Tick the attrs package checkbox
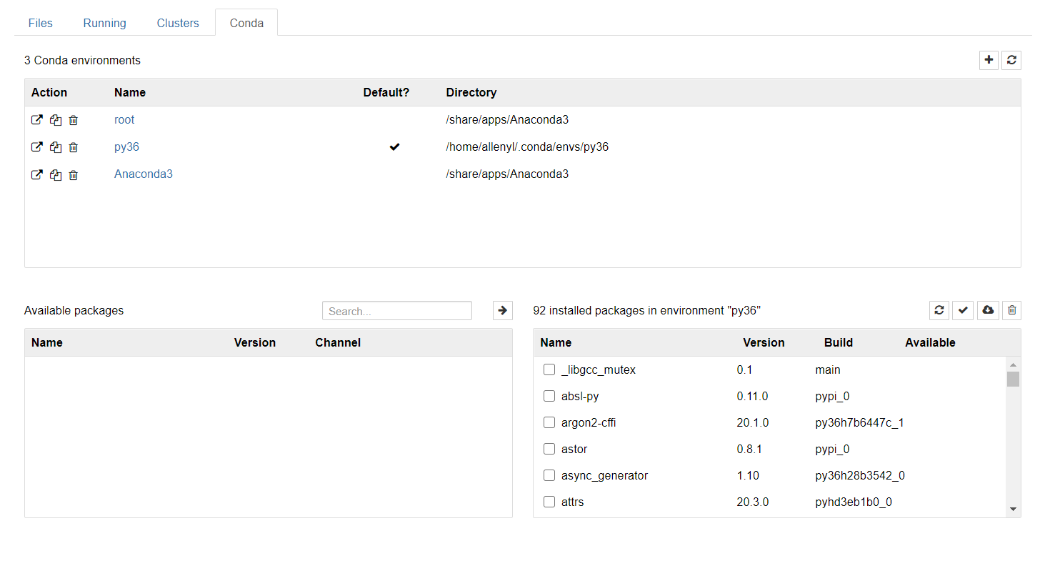 coord(549,502)
